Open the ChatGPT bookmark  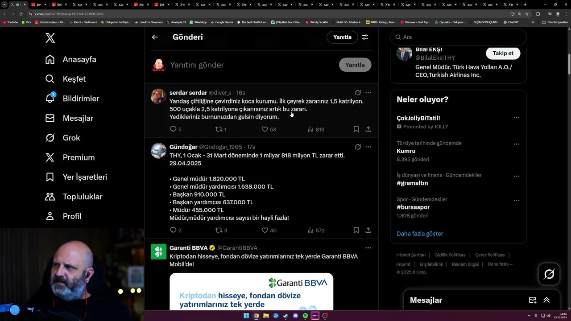(511, 22)
